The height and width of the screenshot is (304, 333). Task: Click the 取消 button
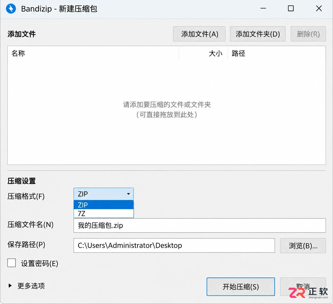click(303, 287)
